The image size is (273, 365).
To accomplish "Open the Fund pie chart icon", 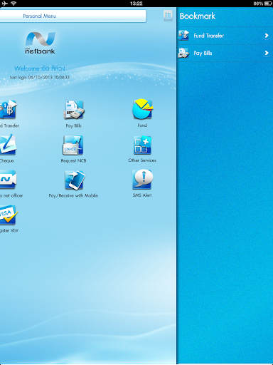I will click(142, 109).
